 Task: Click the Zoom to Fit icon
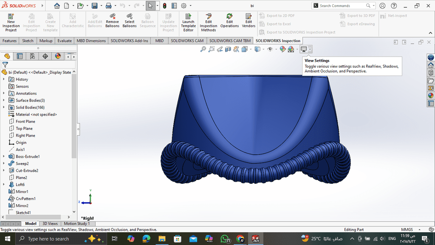[203, 49]
